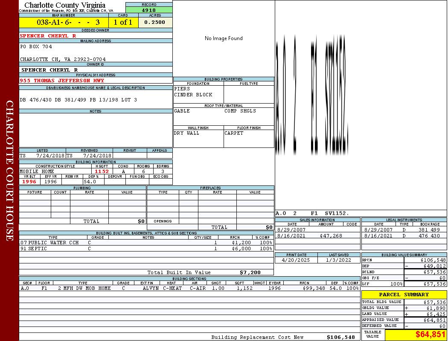The height and width of the screenshot is (341, 448).
Task: Click the green record number 4918 field
Action: (149, 10)
